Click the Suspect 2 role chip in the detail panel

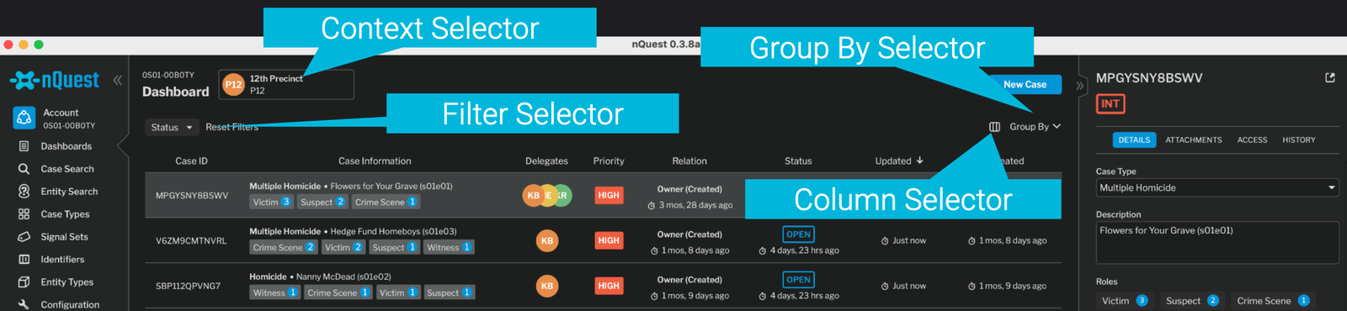pyautogui.click(x=1191, y=300)
